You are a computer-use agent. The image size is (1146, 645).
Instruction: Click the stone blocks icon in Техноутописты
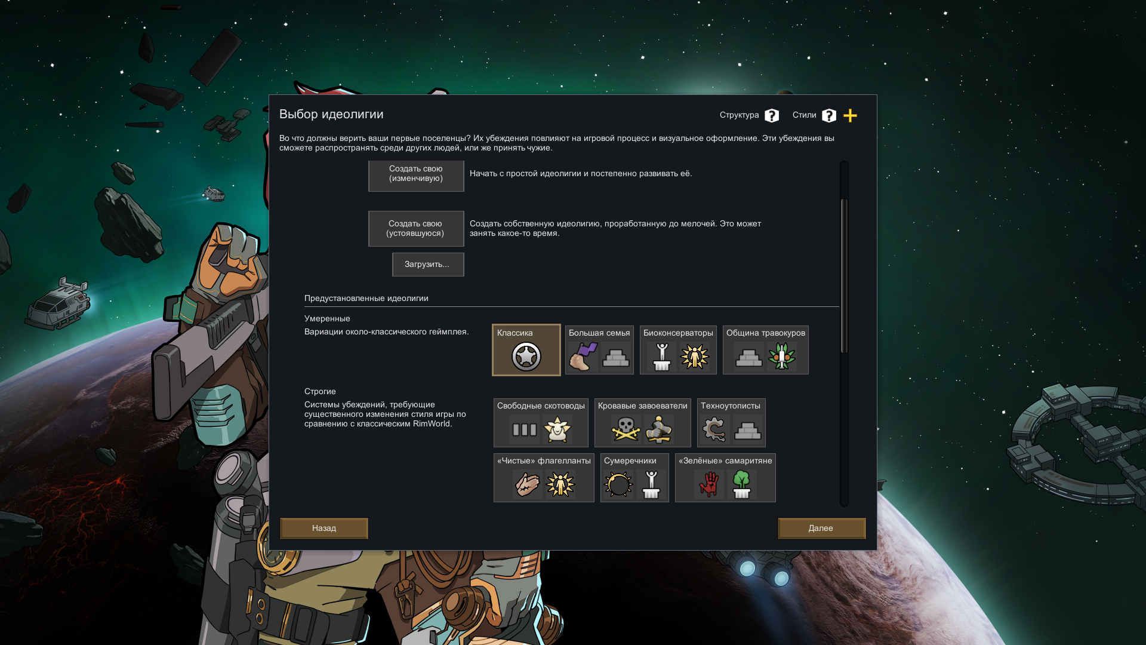pos(748,429)
